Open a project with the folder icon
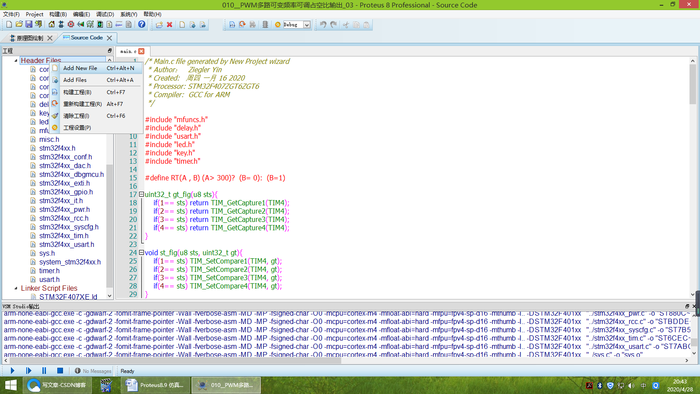This screenshot has width=700, height=394. [19, 25]
